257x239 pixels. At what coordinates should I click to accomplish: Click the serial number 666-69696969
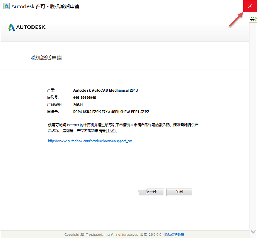pyautogui.click(x=85, y=98)
